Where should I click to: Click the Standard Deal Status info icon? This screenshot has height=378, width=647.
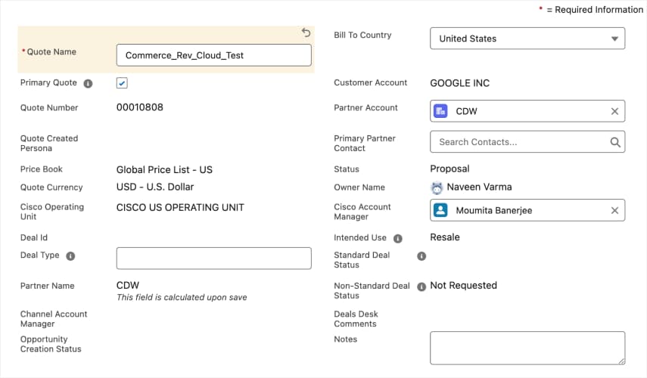pos(421,256)
